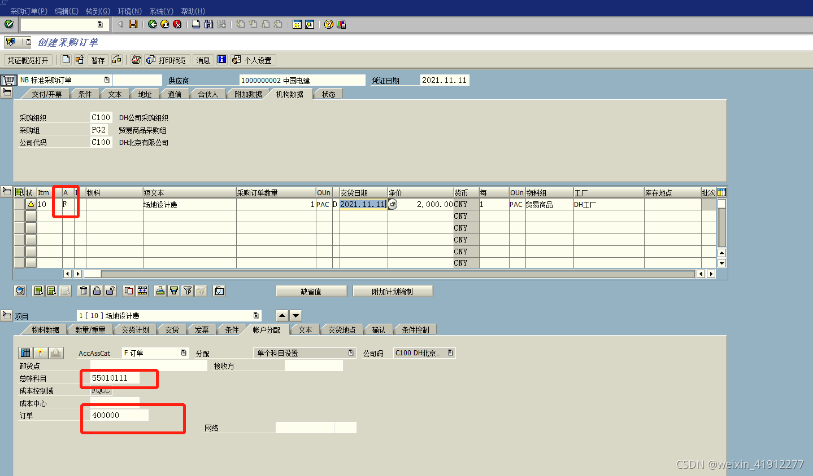This screenshot has width=813, height=476.
Task: Cancel with the red X icon
Action: [x=177, y=24]
